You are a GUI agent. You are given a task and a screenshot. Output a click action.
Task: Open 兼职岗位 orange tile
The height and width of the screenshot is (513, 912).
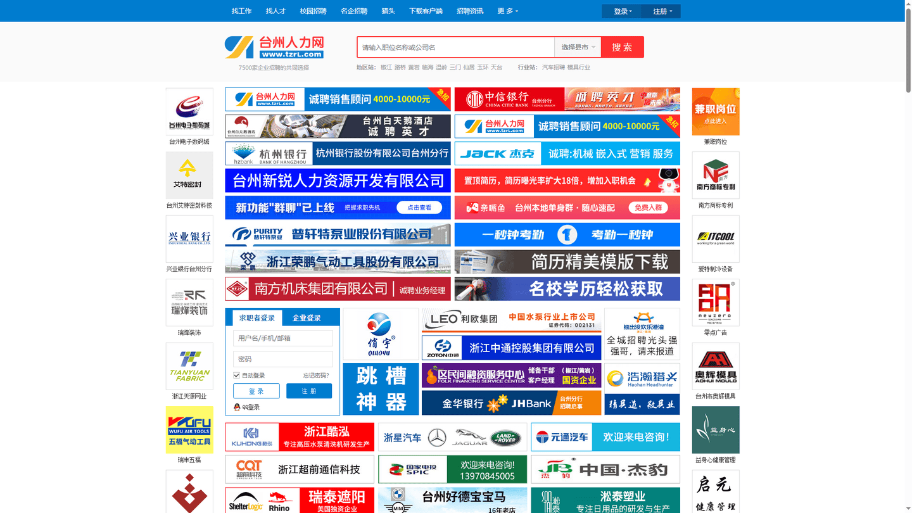coord(716,111)
